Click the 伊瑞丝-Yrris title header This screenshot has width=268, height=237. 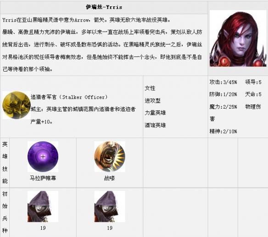[x=104, y=7]
